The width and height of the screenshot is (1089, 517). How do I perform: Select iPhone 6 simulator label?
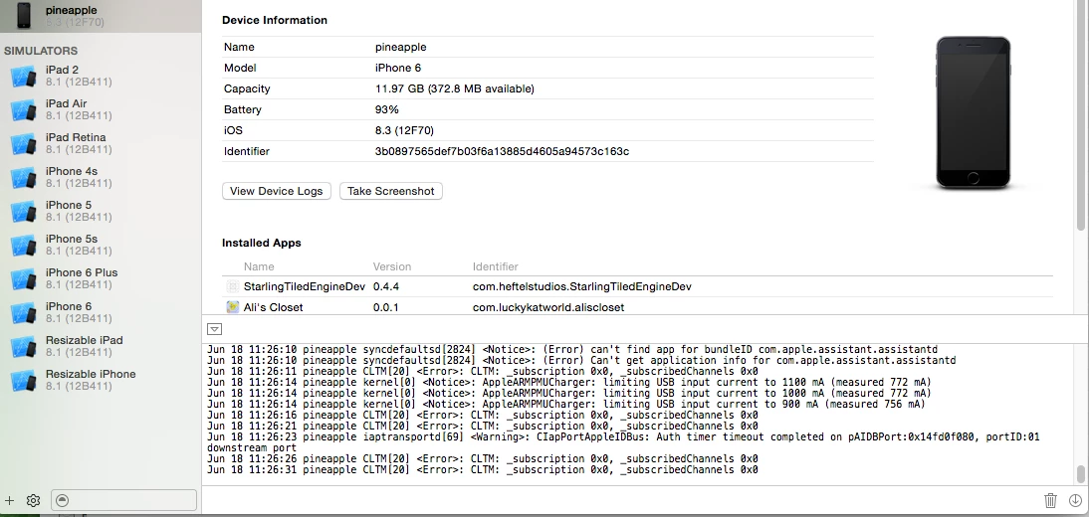(x=68, y=306)
